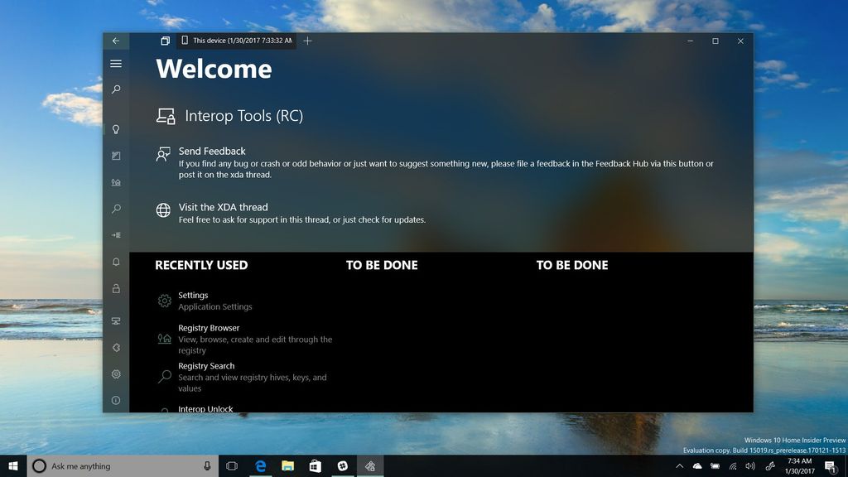The width and height of the screenshot is (848, 477).
Task: Open the Windows Store from the taskbar
Action: coord(315,465)
